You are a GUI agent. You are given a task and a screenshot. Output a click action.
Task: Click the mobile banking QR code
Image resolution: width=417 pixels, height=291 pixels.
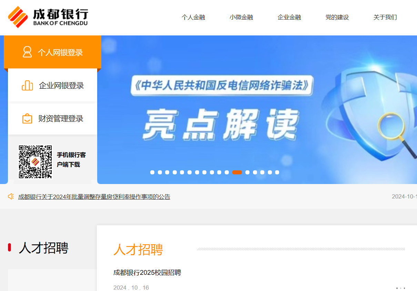(35, 162)
